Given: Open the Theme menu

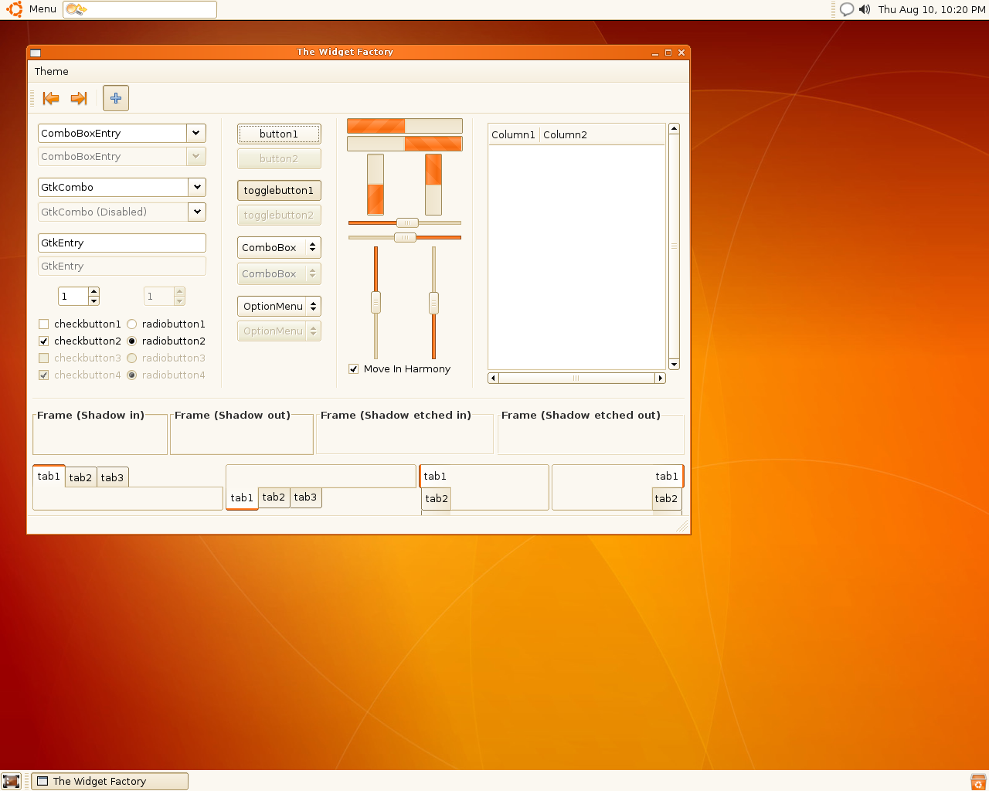Looking at the screenshot, I should coord(52,72).
